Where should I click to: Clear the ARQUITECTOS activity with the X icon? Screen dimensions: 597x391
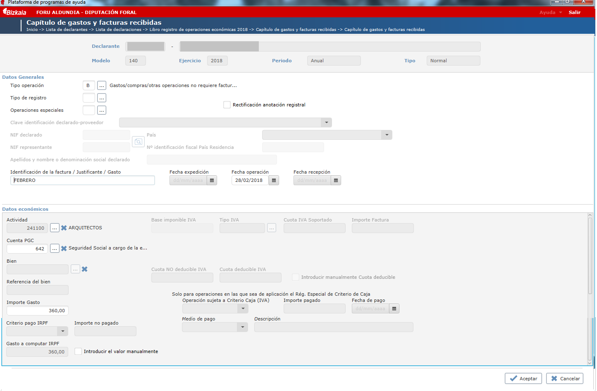tap(64, 228)
